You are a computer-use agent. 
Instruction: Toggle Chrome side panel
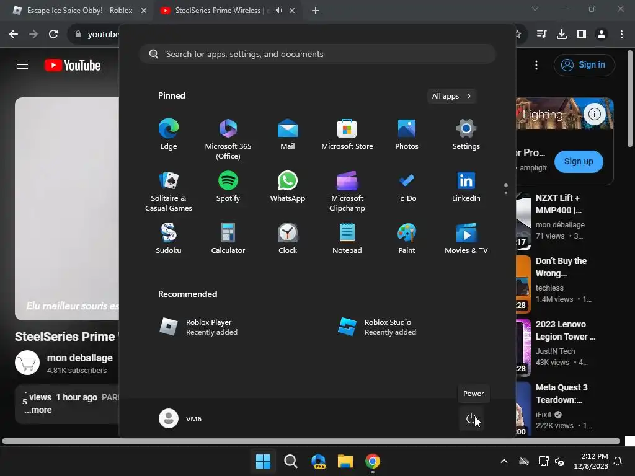coord(582,34)
